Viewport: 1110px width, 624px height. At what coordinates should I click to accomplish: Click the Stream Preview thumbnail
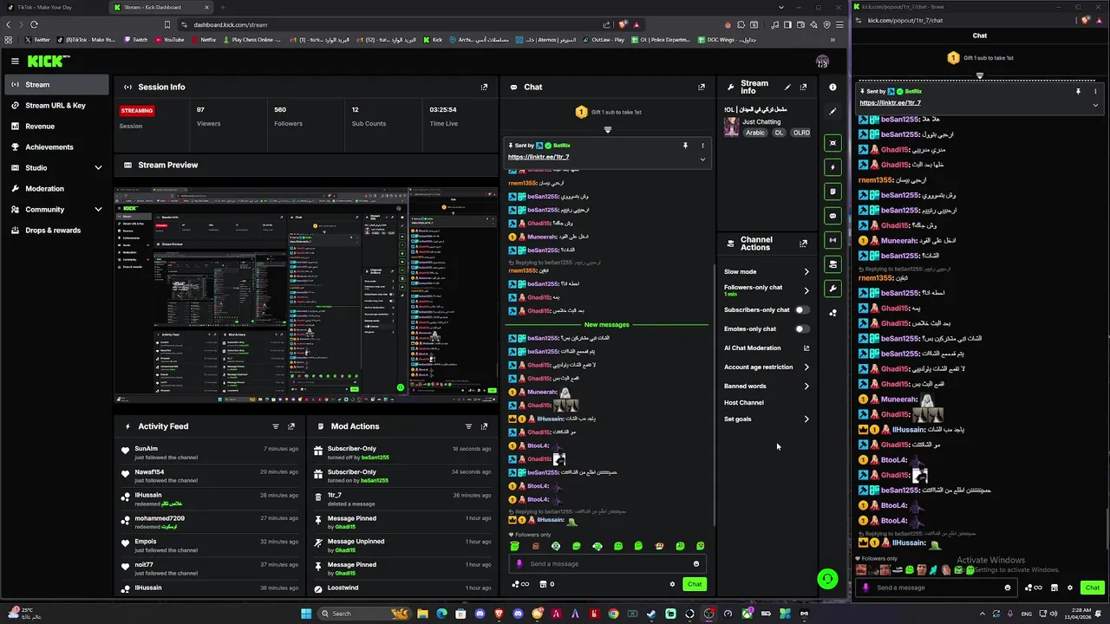tap(306, 296)
